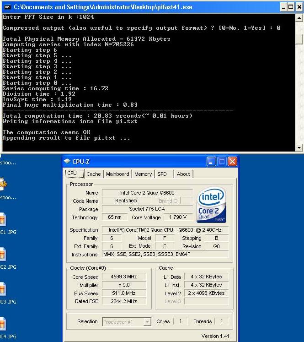Click the Cores count field
Screen dimensions: 304x342
[180, 321]
